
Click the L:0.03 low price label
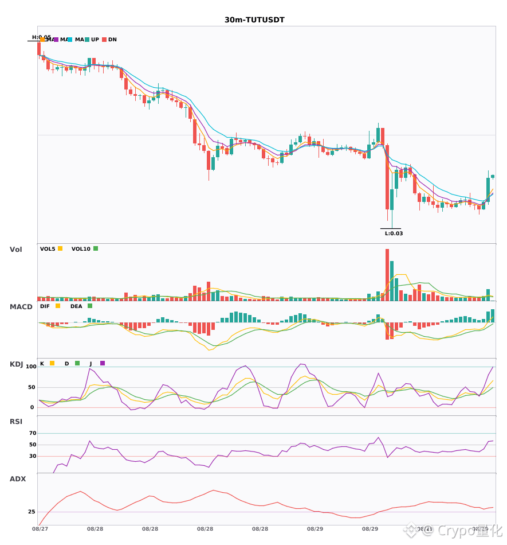coord(394,233)
